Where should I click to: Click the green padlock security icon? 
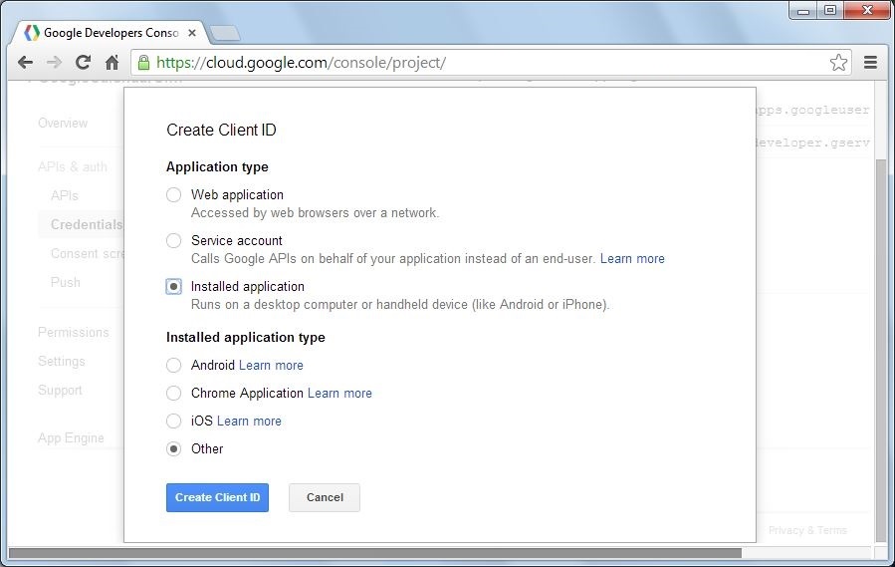(x=143, y=63)
